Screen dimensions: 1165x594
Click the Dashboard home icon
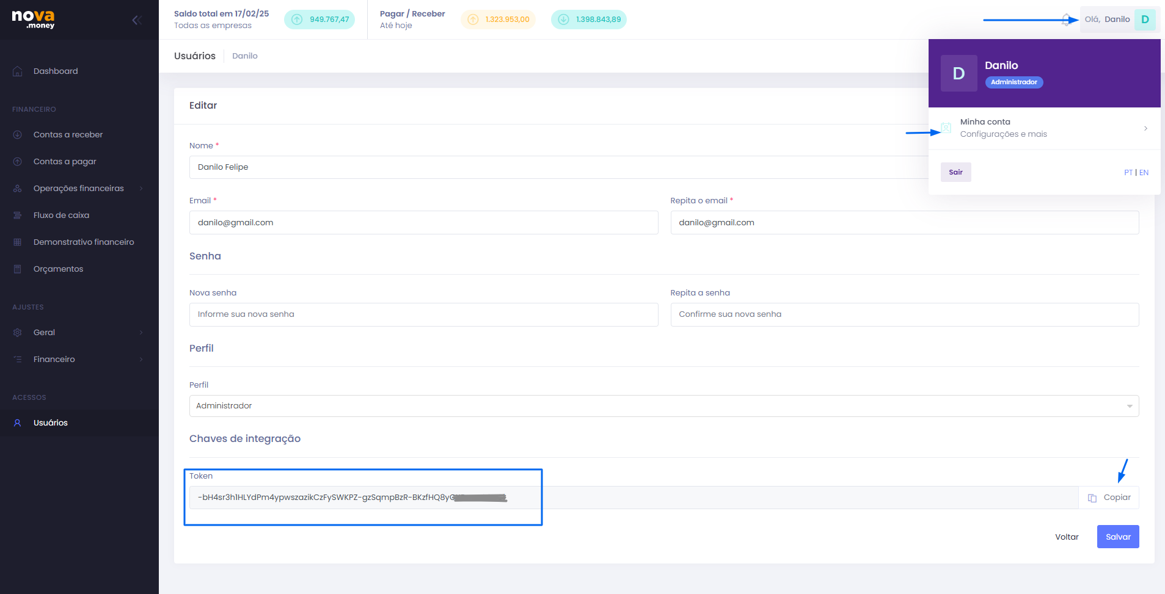[18, 71]
